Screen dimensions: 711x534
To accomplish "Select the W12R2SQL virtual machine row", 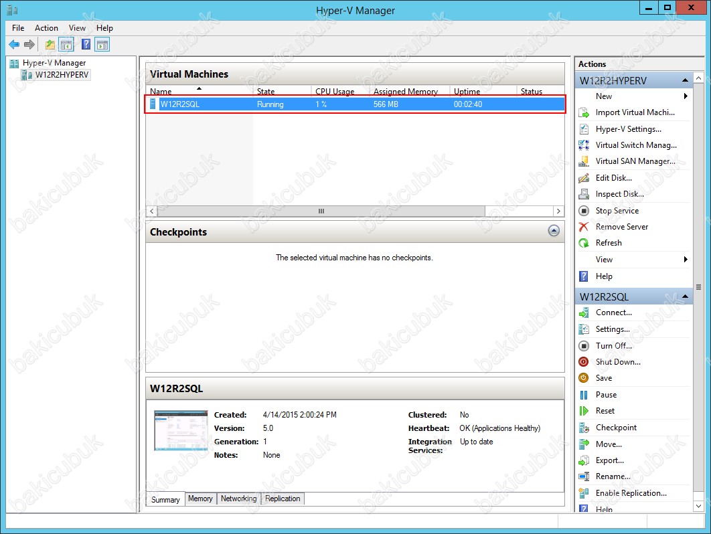I will pyautogui.click(x=355, y=104).
